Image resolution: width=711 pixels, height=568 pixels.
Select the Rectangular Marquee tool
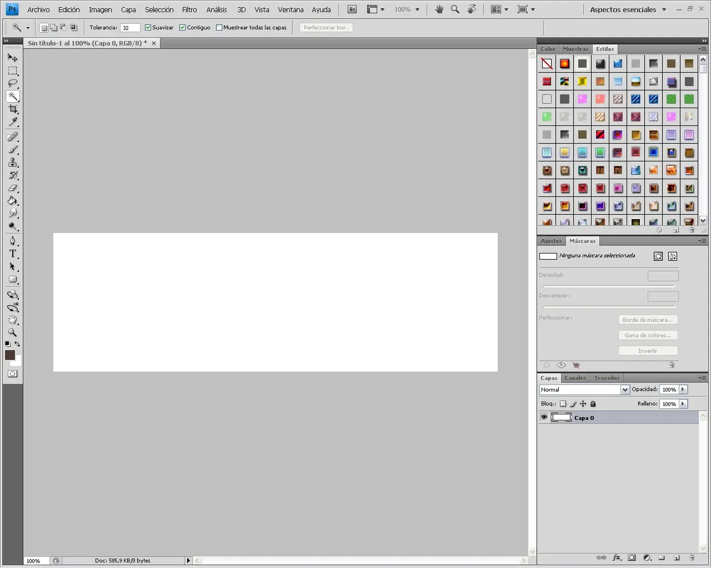coord(13,71)
